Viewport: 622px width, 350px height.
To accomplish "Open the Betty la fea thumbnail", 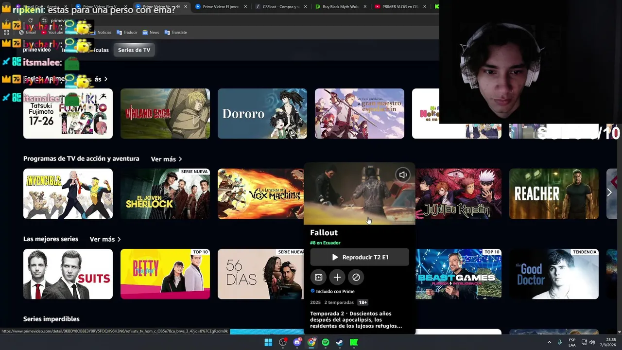I will click(165, 274).
